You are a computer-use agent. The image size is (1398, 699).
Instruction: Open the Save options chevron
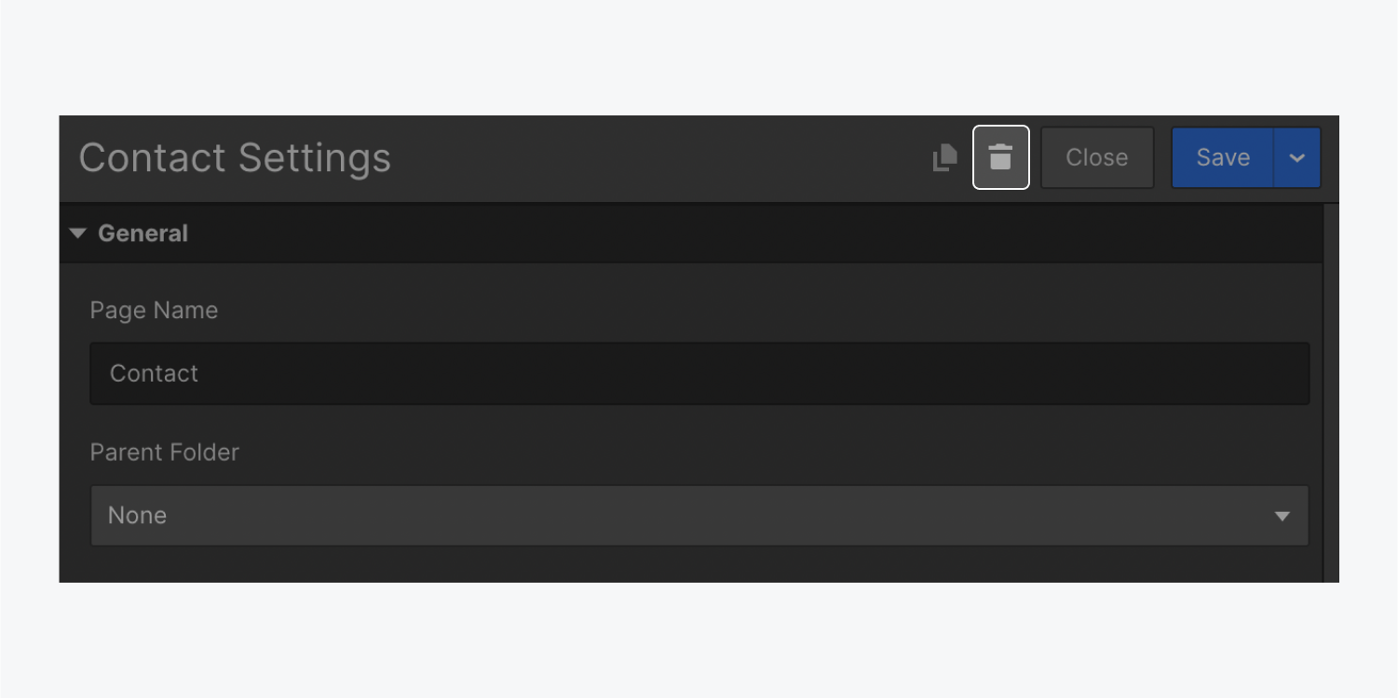1296,157
